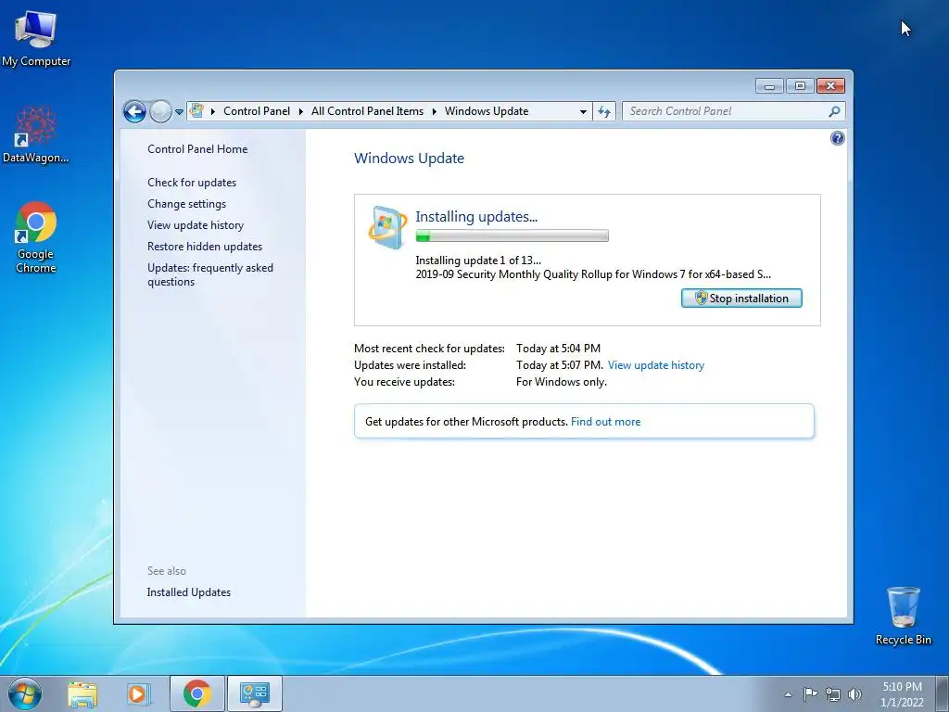Screen dimensions: 949x712
Task: Click 'Installing update 1 of 13...' text
Action: point(478,261)
